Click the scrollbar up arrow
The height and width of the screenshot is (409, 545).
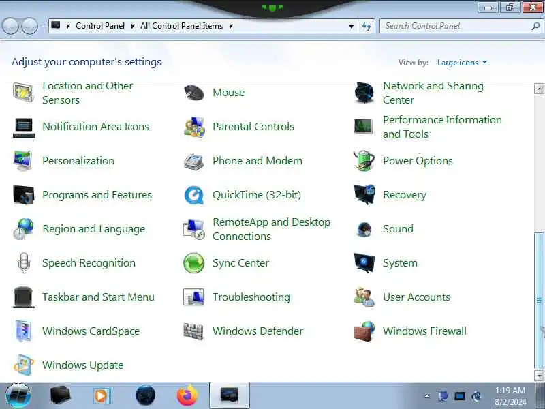[x=539, y=89]
